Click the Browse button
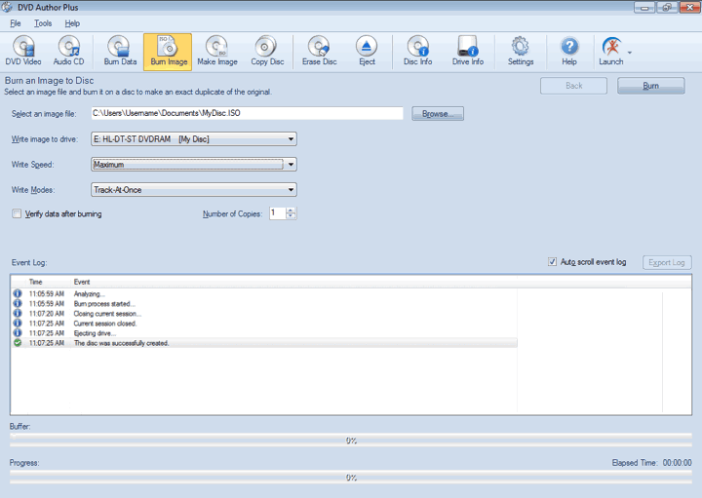 coord(438,114)
